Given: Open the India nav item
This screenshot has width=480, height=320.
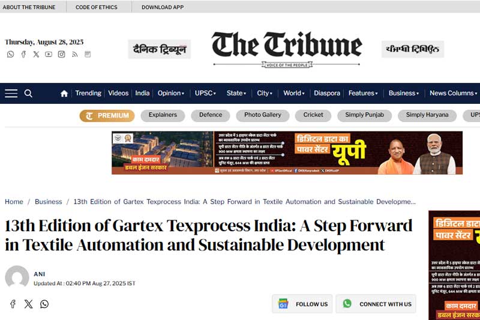Looking at the screenshot, I should (142, 93).
